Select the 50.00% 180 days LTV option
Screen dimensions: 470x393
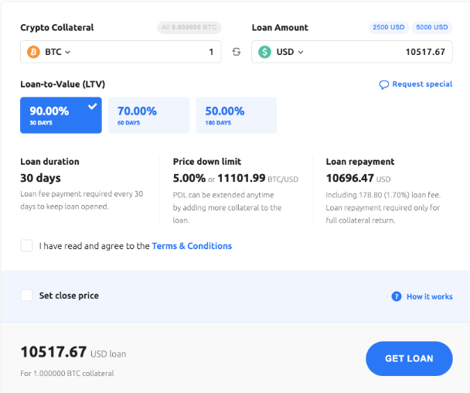point(236,114)
